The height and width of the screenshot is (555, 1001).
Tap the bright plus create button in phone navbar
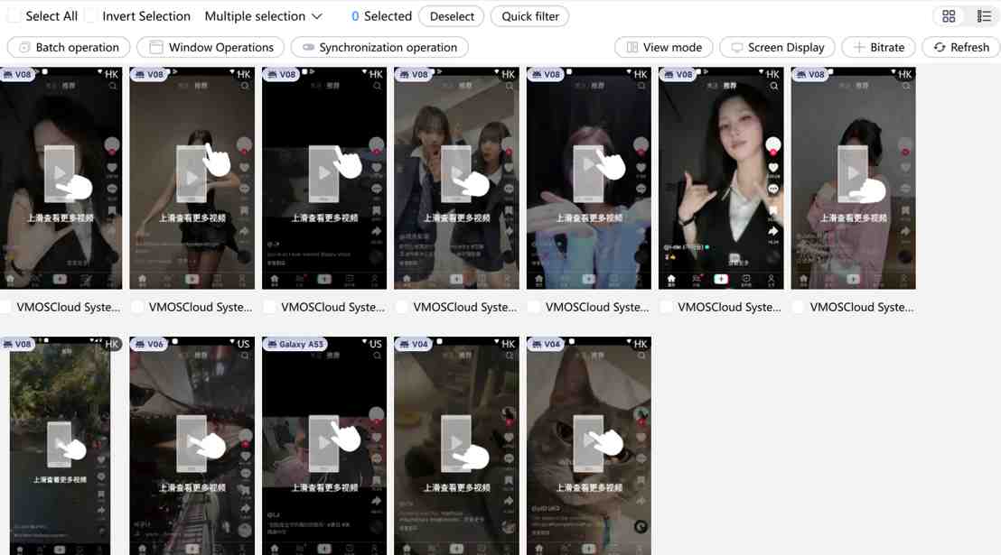721,280
